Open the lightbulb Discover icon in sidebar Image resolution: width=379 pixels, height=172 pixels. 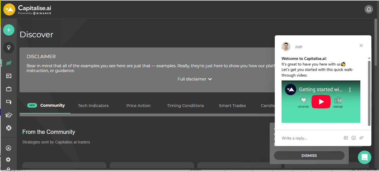(9, 47)
